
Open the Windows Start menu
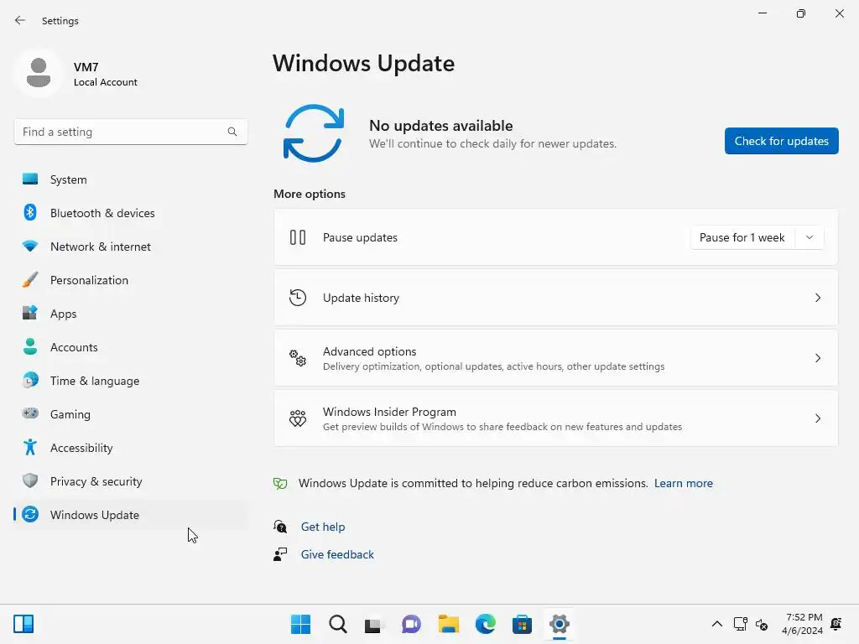(x=300, y=624)
